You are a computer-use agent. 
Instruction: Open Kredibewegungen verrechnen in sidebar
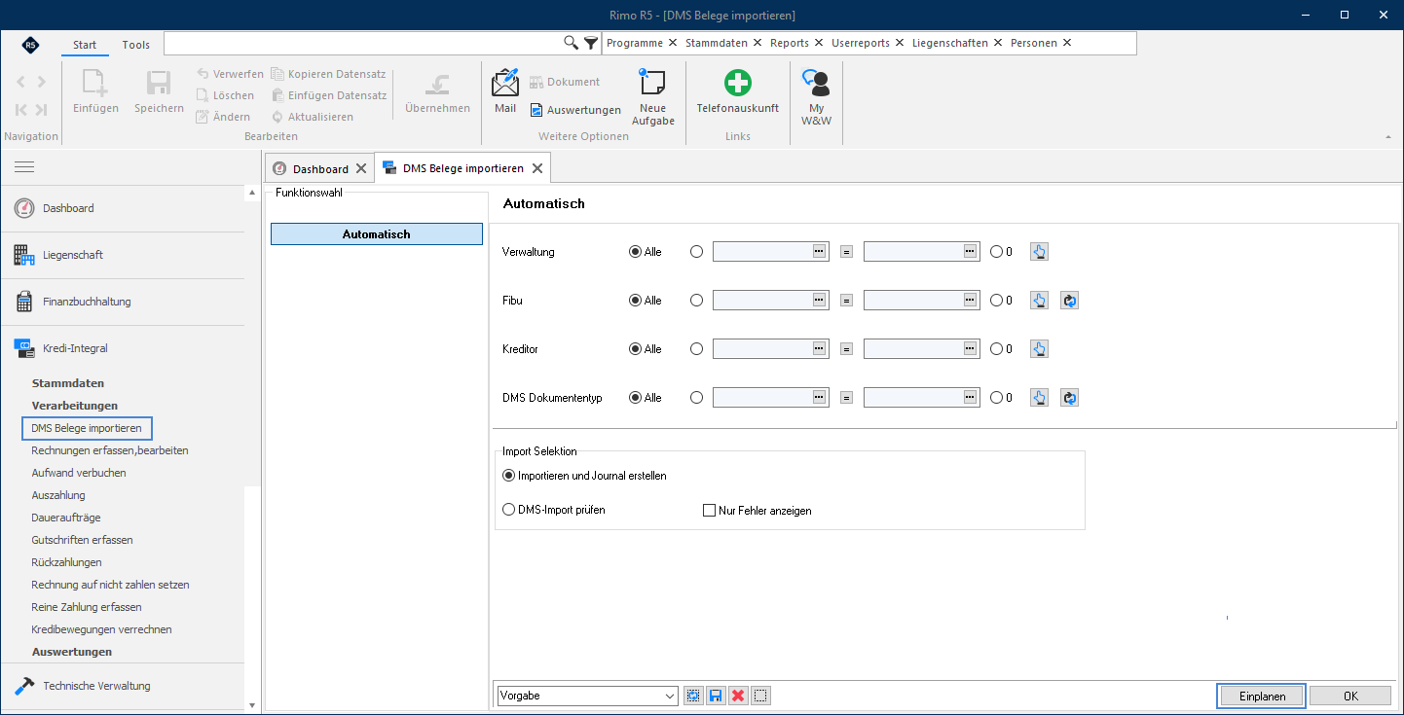101,629
